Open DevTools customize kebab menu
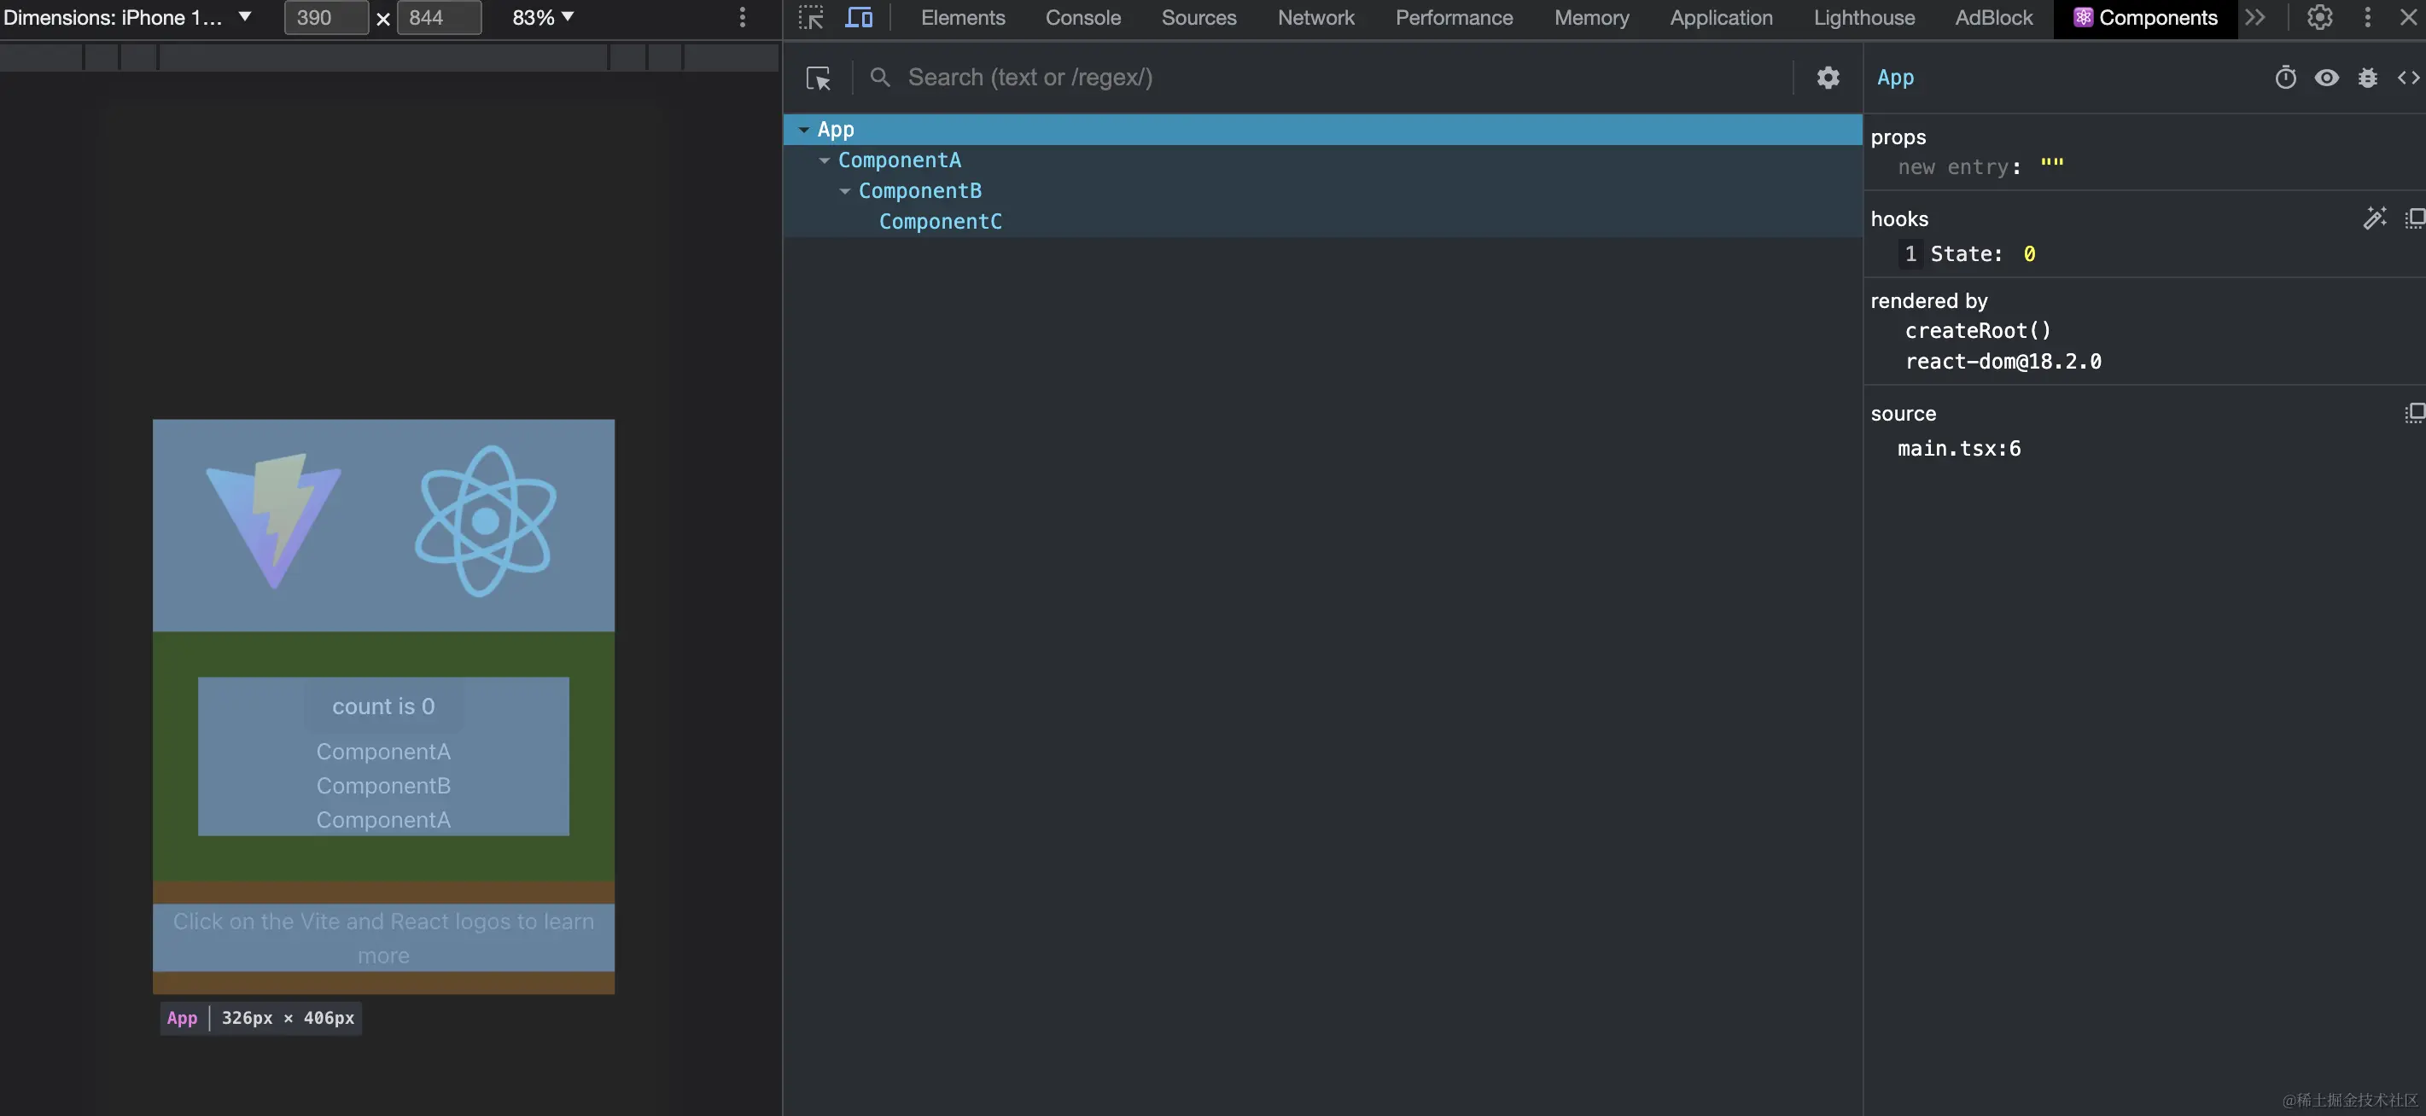This screenshot has height=1116, width=2426. coord(2368,17)
